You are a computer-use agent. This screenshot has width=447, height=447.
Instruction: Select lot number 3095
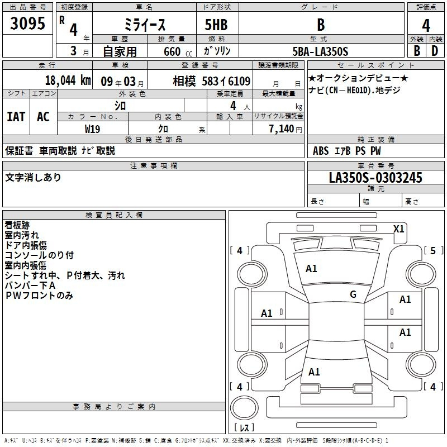point(27,23)
